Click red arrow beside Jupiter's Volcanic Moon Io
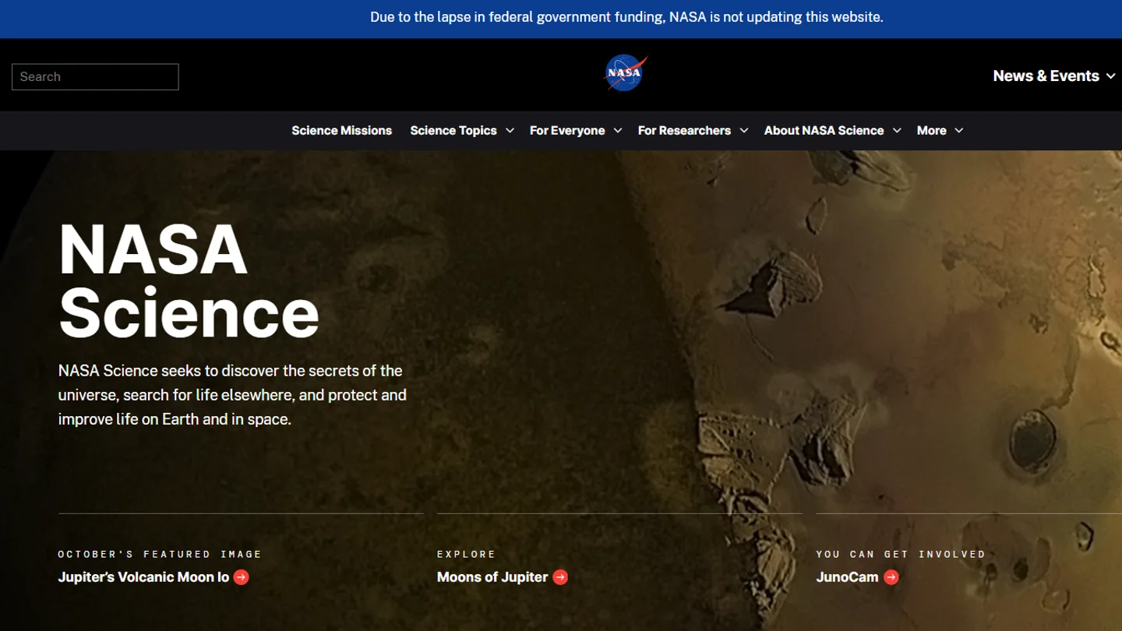This screenshot has height=631, width=1122. point(242,577)
